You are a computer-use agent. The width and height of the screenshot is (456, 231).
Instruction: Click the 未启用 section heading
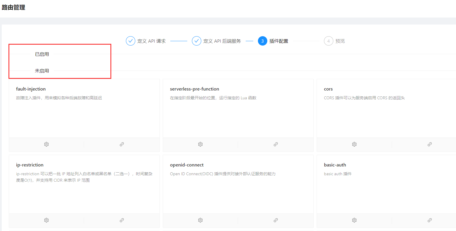pyautogui.click(x=42, y=71)
